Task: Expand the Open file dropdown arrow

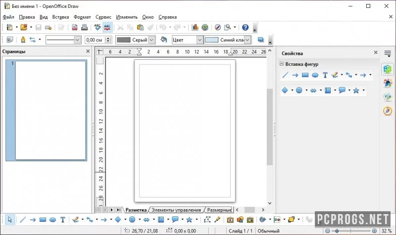Action: [31, 27]
